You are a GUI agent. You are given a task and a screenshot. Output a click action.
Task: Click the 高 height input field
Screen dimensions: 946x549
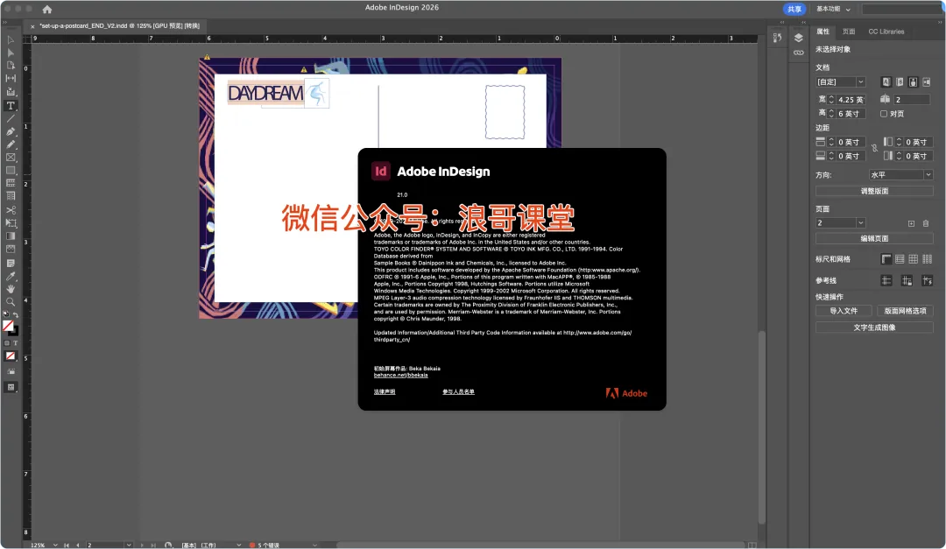(x=851, y=114)
